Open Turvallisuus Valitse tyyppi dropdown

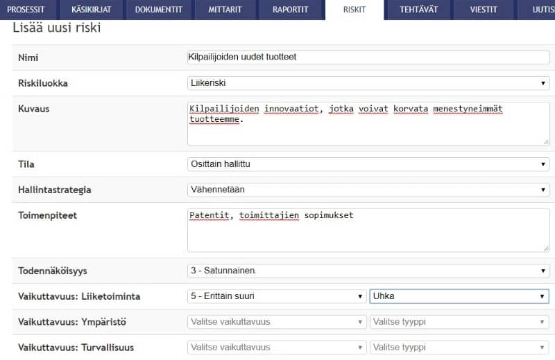point(459,348)
